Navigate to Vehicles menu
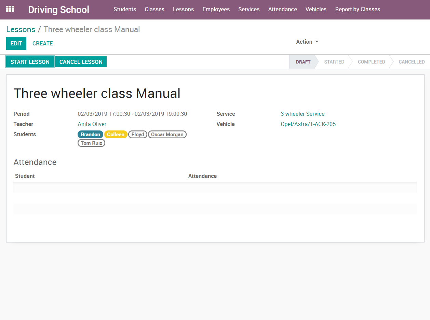The width and height of the screenshot is (430, 320). (x=316, y=10)
